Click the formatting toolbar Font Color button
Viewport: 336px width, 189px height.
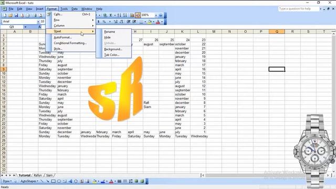click(x=158, y=22)
